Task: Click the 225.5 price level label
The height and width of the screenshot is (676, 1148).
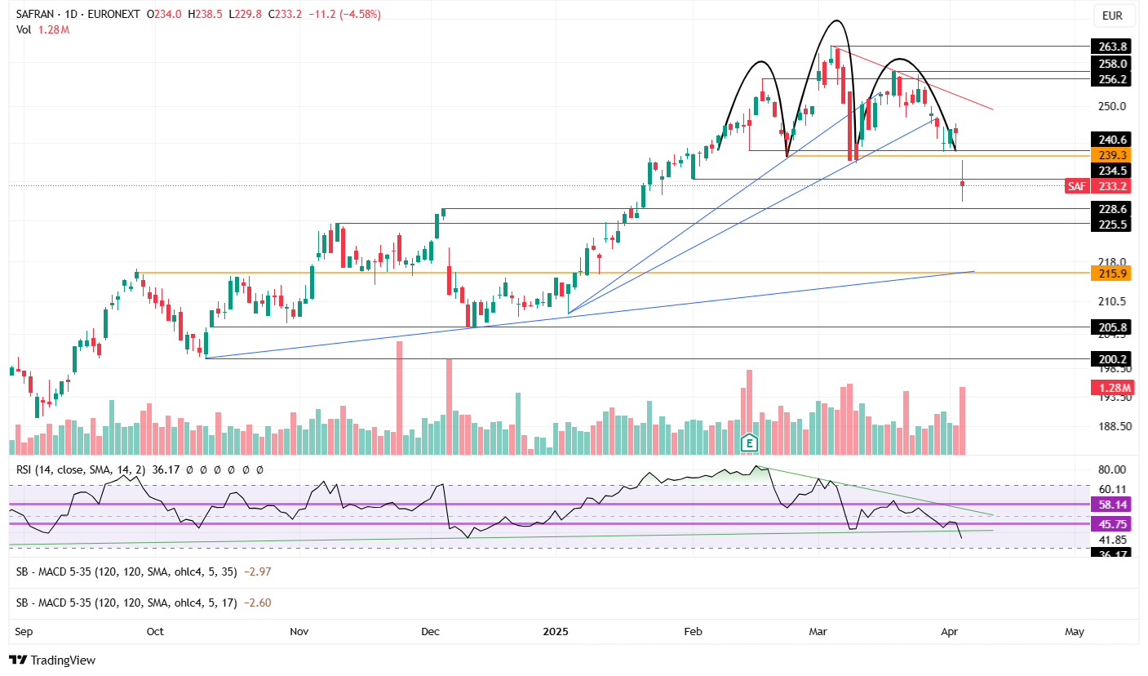Action: (1113, 225)
